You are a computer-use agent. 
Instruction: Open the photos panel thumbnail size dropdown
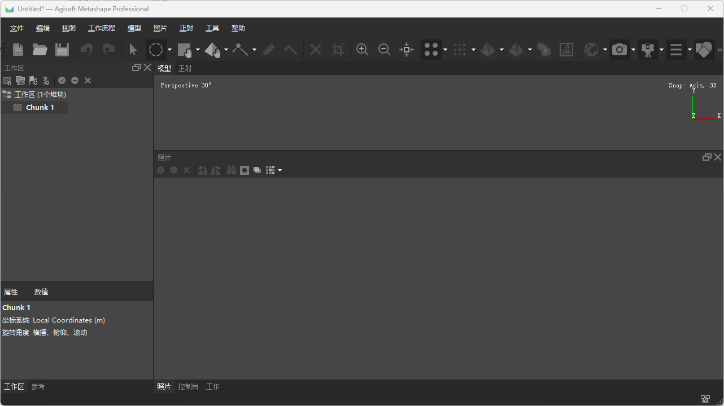click(281, 170)
